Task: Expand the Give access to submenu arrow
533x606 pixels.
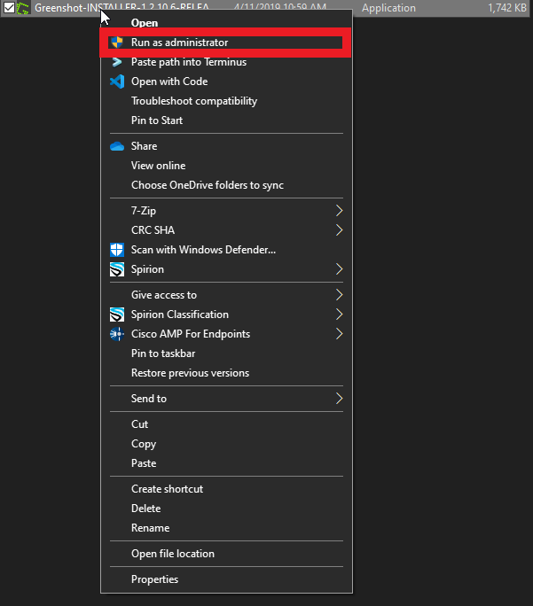Action: pyautogui.click(x=339, y=295)
